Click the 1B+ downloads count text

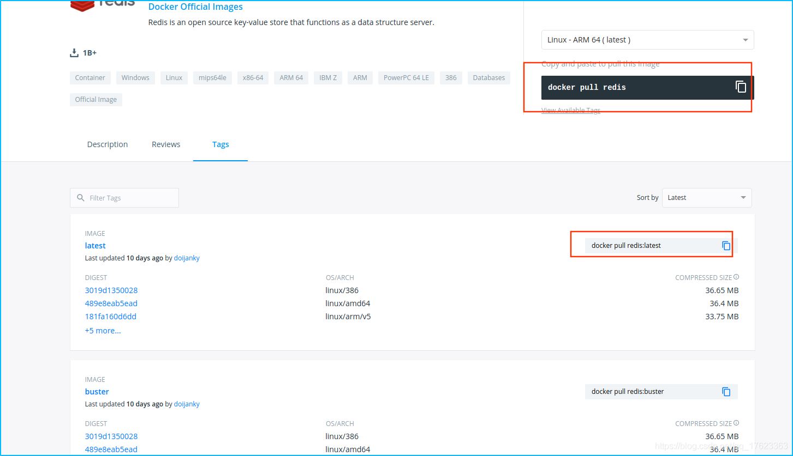(x=90, y=53)
